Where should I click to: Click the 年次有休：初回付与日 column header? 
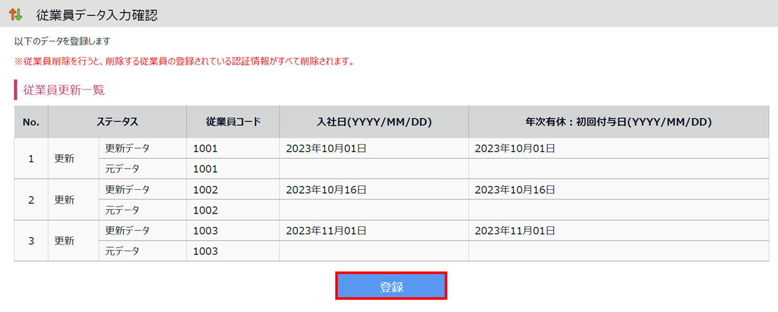pyautogui.click(x=618, y=122)
